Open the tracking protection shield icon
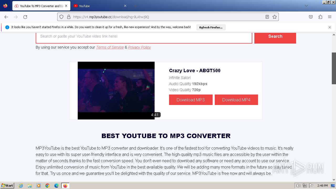This screenshot has height=189, width=336. [x=61, y=17]
